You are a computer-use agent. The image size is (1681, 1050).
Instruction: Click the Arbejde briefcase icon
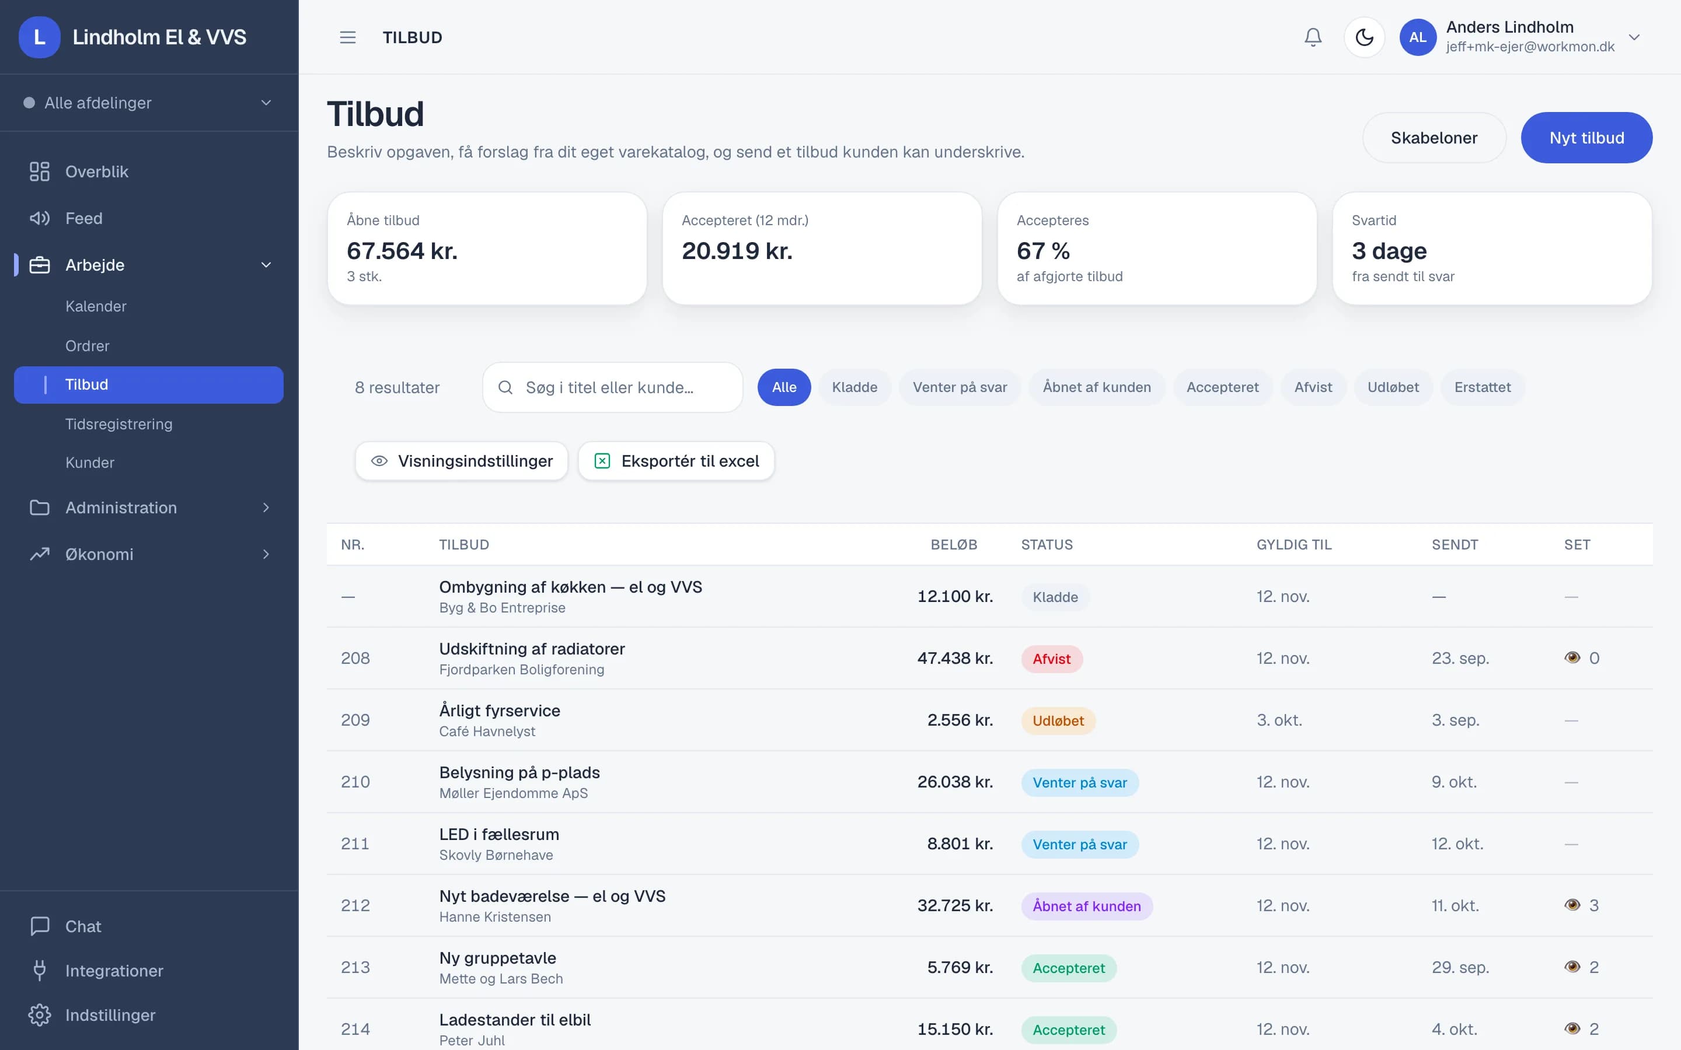[40, 265]
